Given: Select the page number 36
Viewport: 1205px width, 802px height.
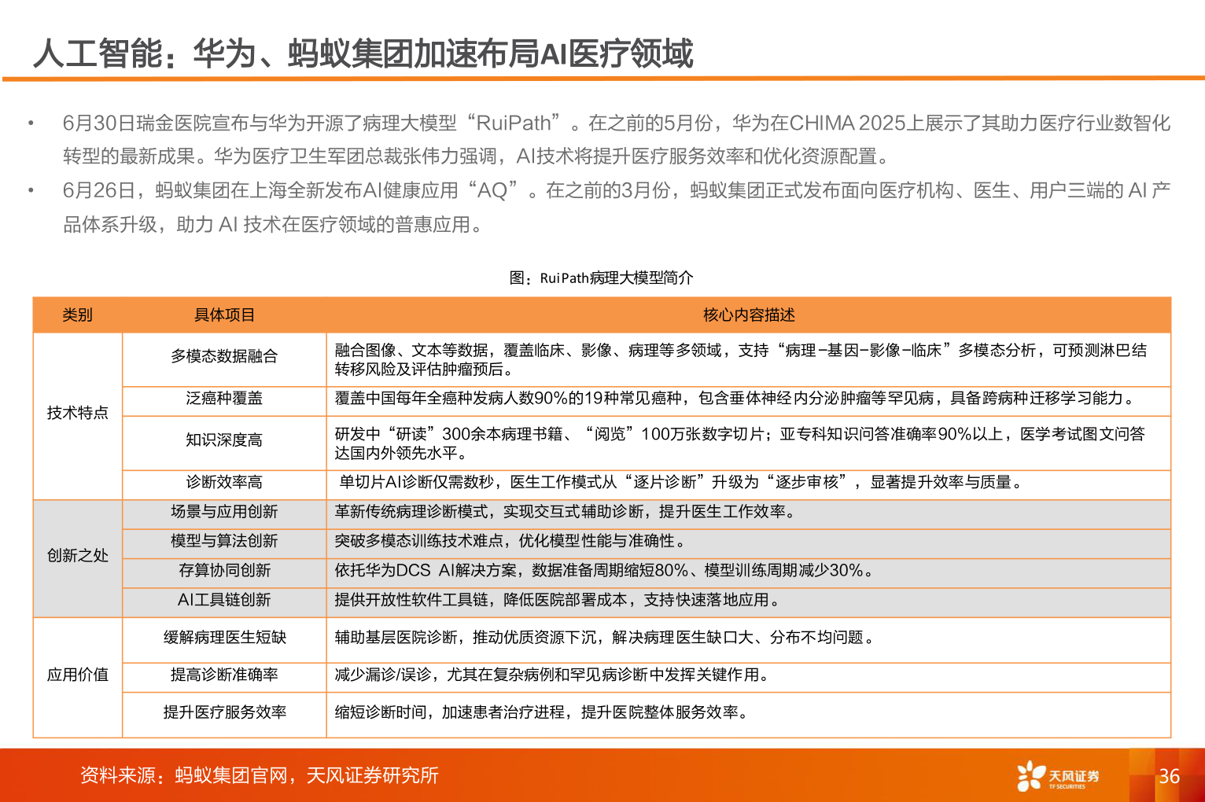Looking at the screenshot, I should click(x=1170, y=777).
